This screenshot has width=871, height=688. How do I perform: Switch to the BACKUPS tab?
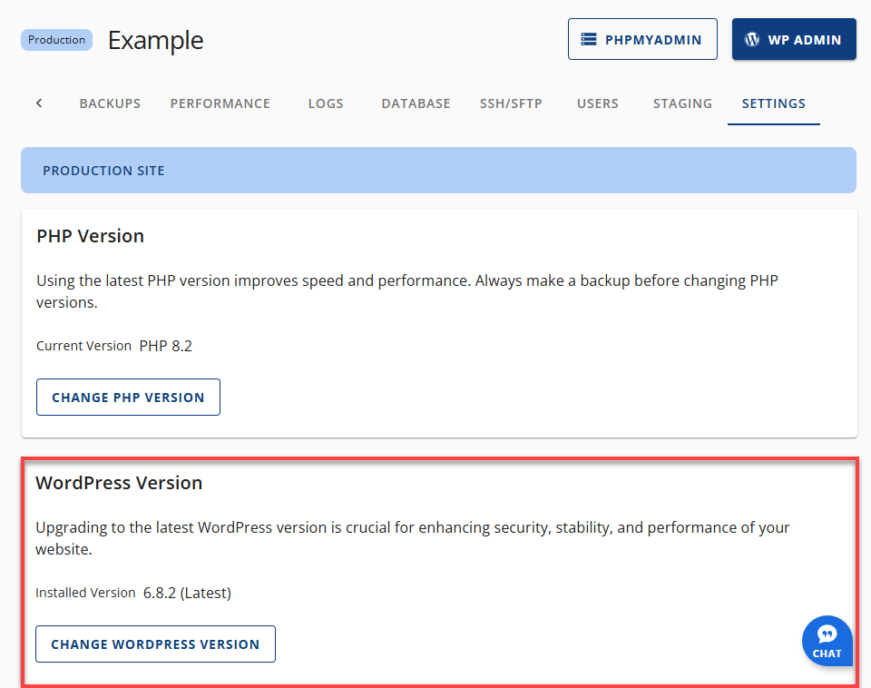(110, 103)
